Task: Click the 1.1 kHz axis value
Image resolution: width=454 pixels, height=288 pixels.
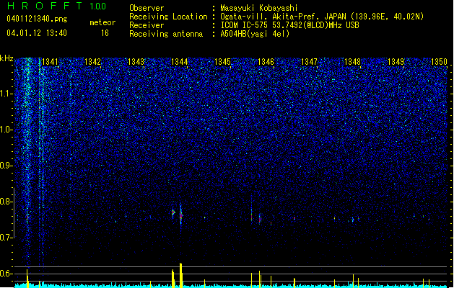Action: 6,94
